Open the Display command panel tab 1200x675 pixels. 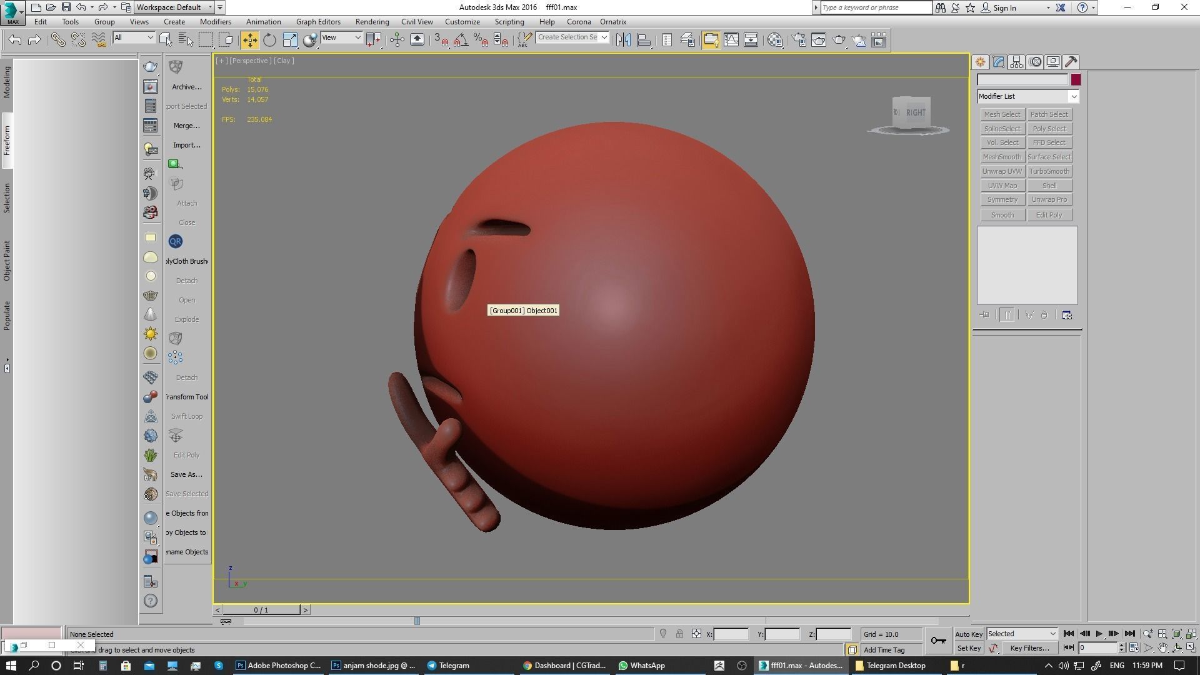tap(1053, 62)
